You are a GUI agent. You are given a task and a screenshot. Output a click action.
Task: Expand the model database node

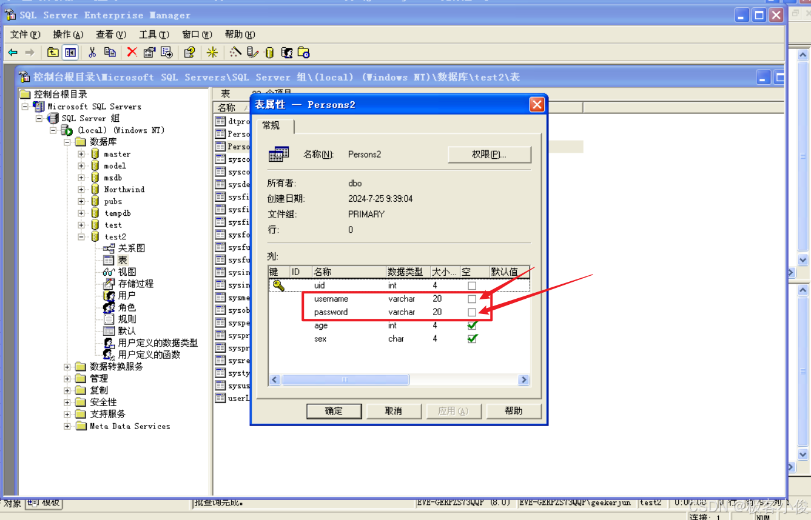[81, 166]
